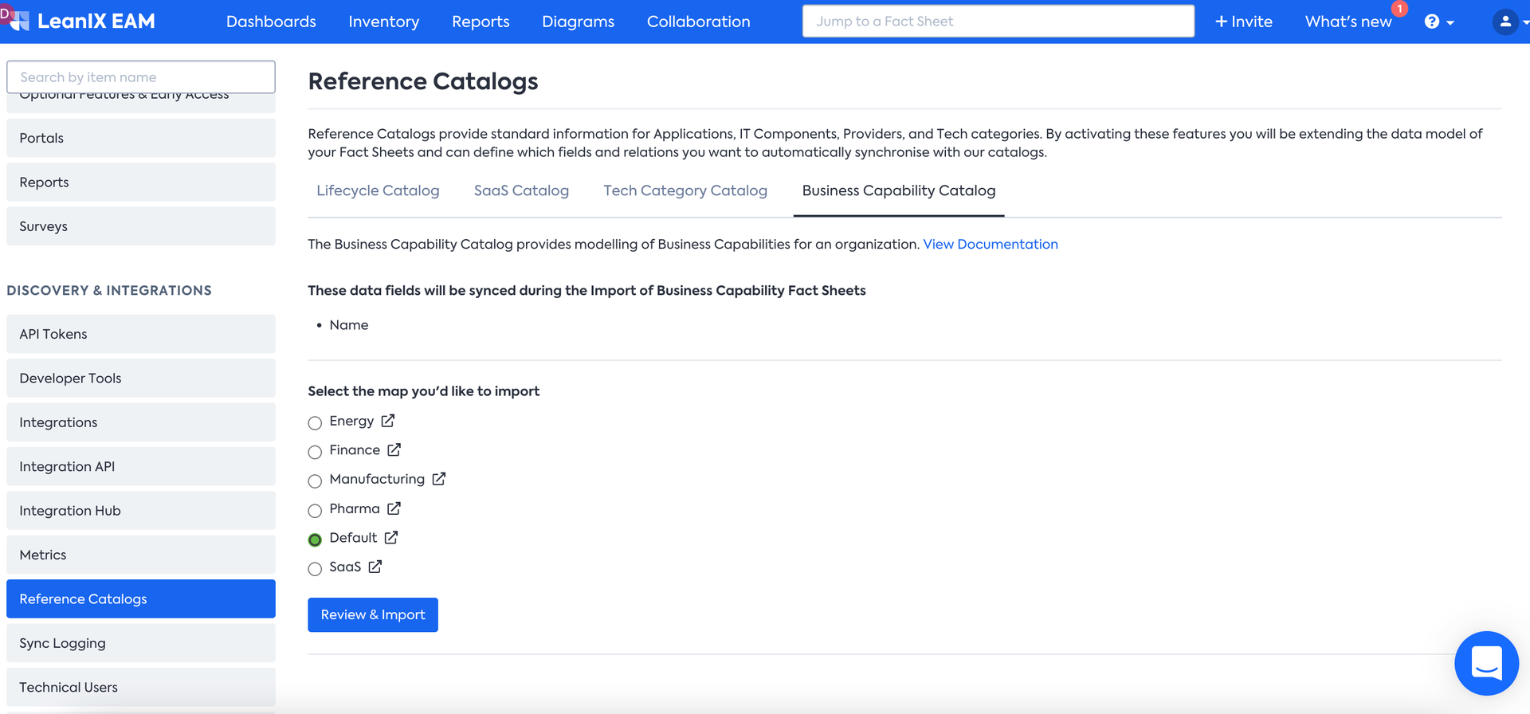This screenshot has width=1530, height=714.
Task: Open Integrations in the sidebar
Action: pos(141,422)
